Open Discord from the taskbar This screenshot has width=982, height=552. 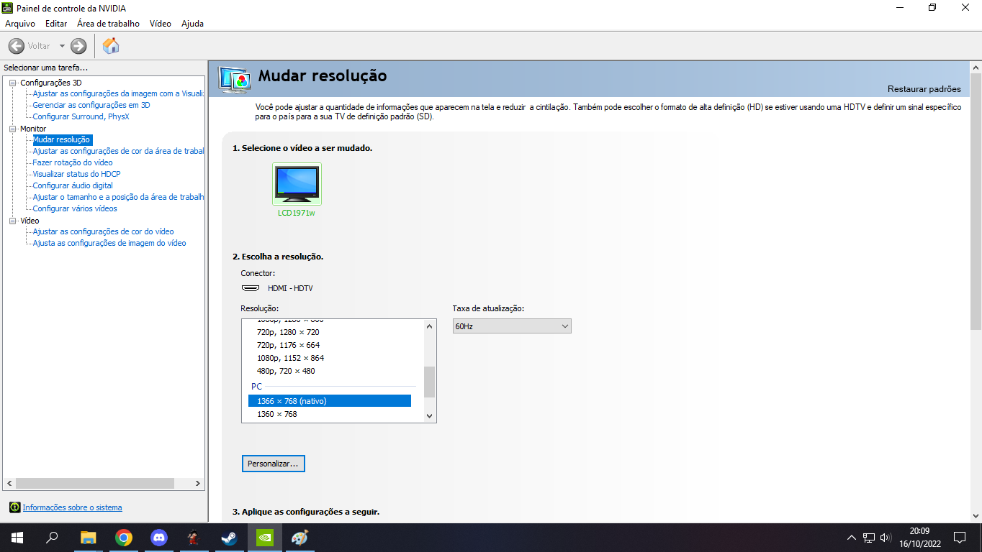[x=159, y=538]
